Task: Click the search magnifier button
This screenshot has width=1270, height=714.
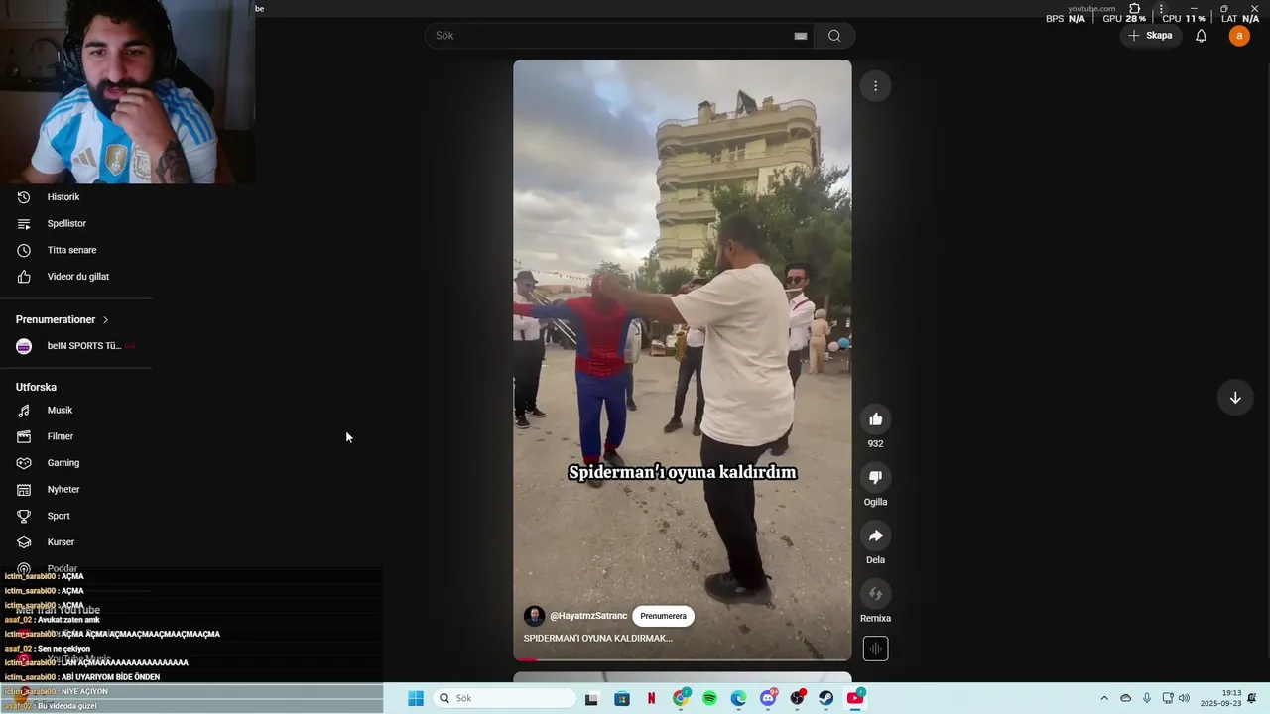Action: [x=834, y=36]
